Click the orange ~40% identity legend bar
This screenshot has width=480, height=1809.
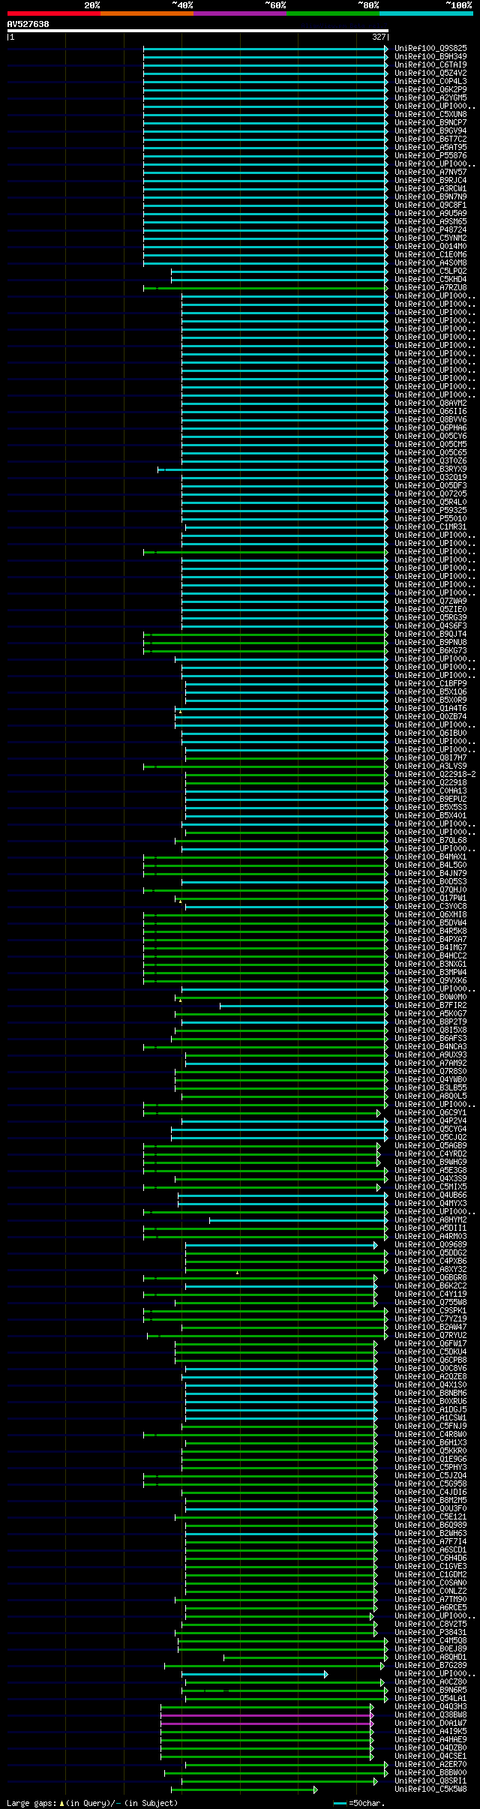point(146,13)
